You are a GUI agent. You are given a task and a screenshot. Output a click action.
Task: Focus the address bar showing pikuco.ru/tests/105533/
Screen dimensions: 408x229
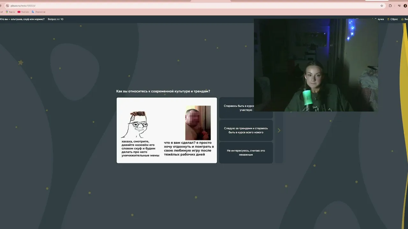(194, 6)
